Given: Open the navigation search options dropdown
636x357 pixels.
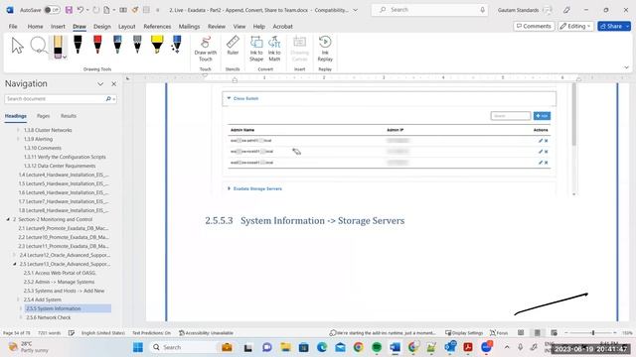Looking at the screenshot, I should tap(114, 99).
